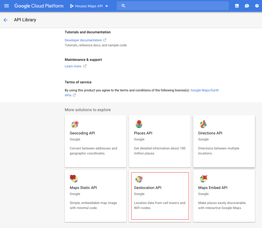Navigate back using the blue arrow

(x=6, y=20)
